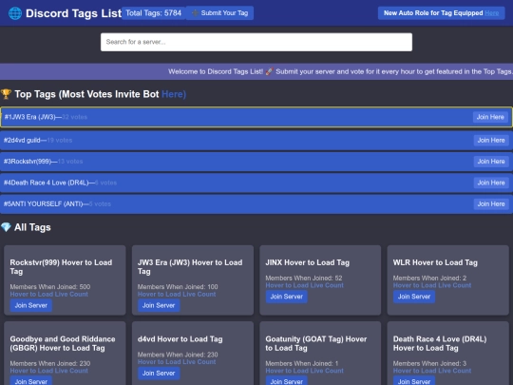513x385 pixels.
Task: Join Server on the d4vd card
Action: 159,374
